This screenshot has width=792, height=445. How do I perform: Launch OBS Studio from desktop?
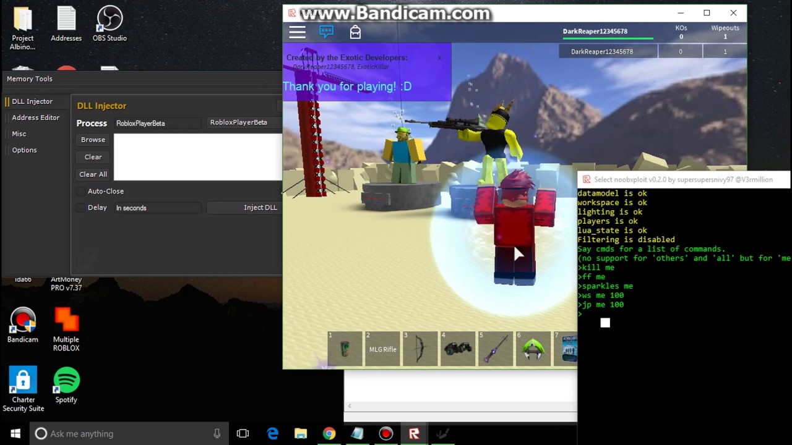110,25
